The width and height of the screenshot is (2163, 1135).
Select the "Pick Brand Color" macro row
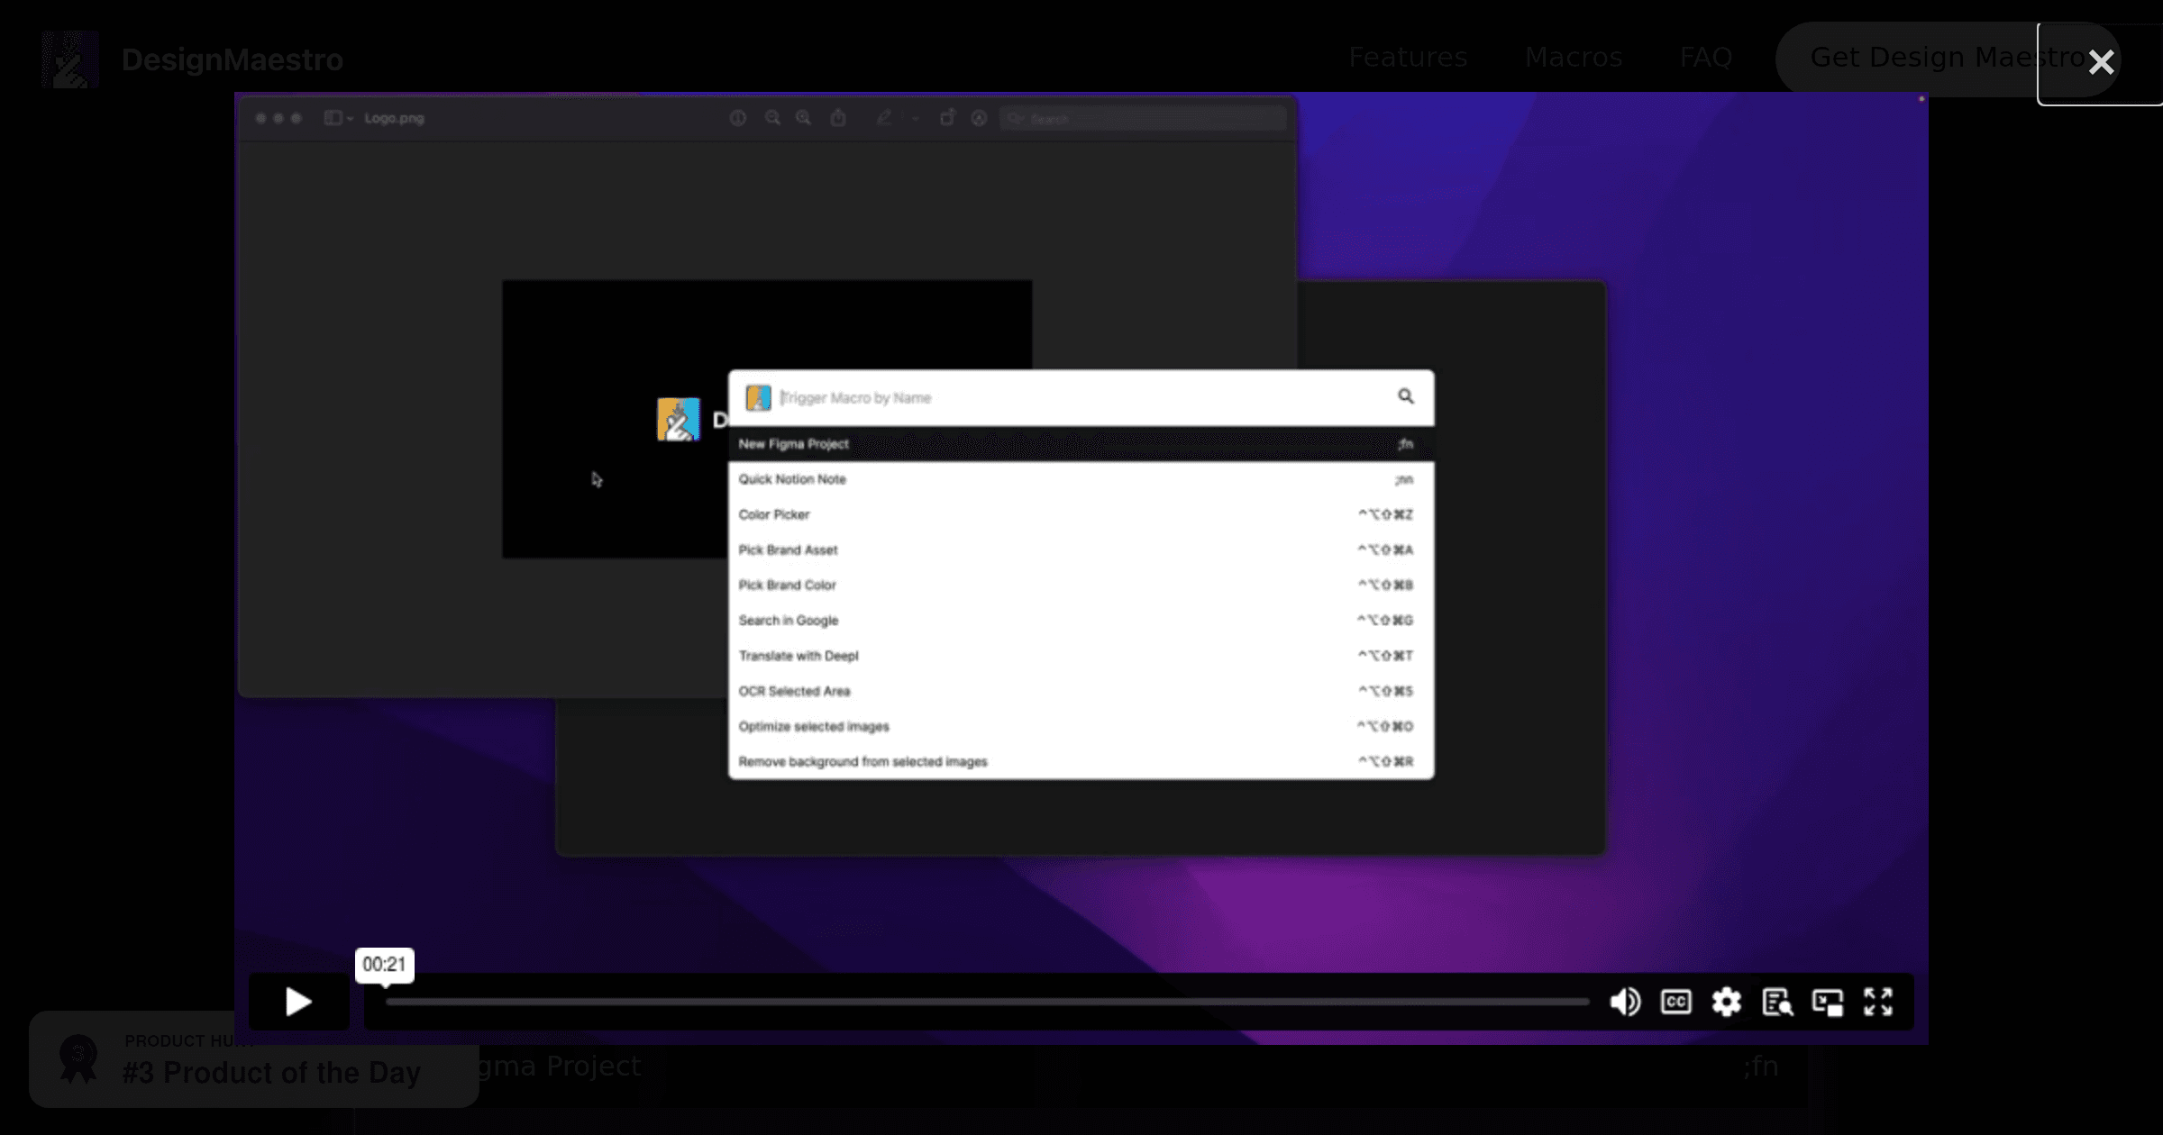click(x=1081, y=585)
